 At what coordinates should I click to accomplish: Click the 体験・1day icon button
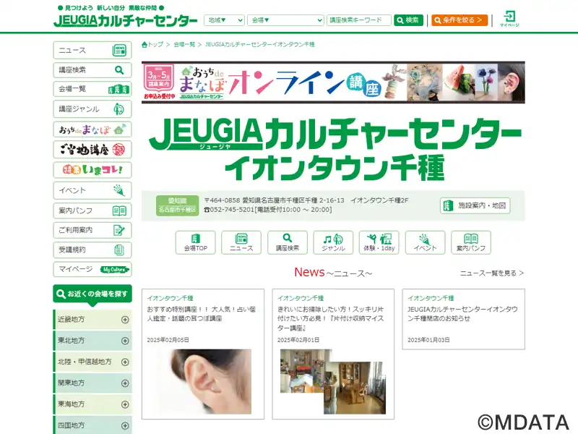pyautogui.click(x=379, y=242)
